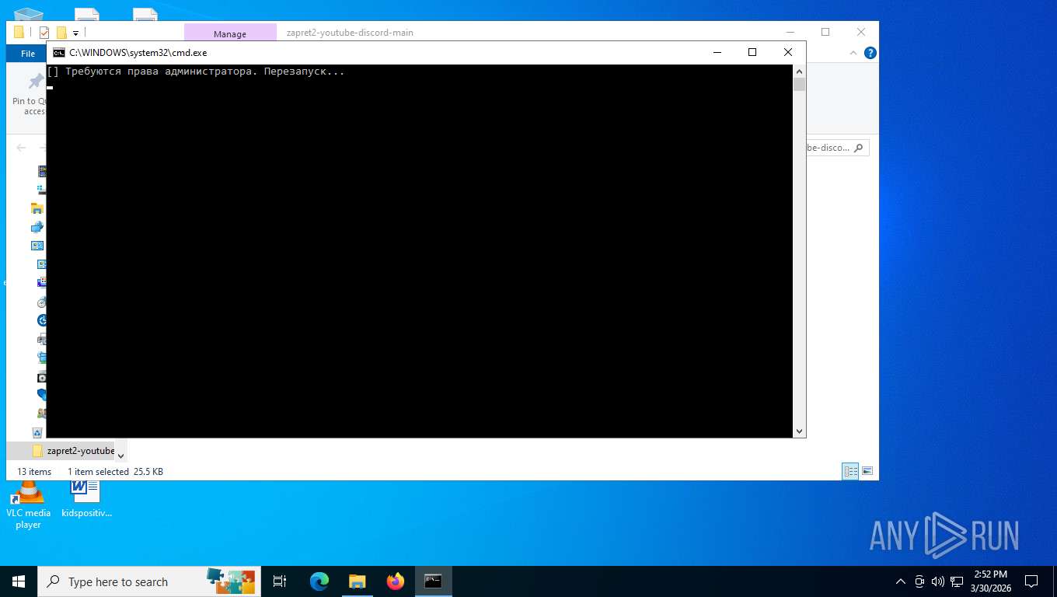Switch Explorer to Details view

pyautogui.click(x=851, y=471)
